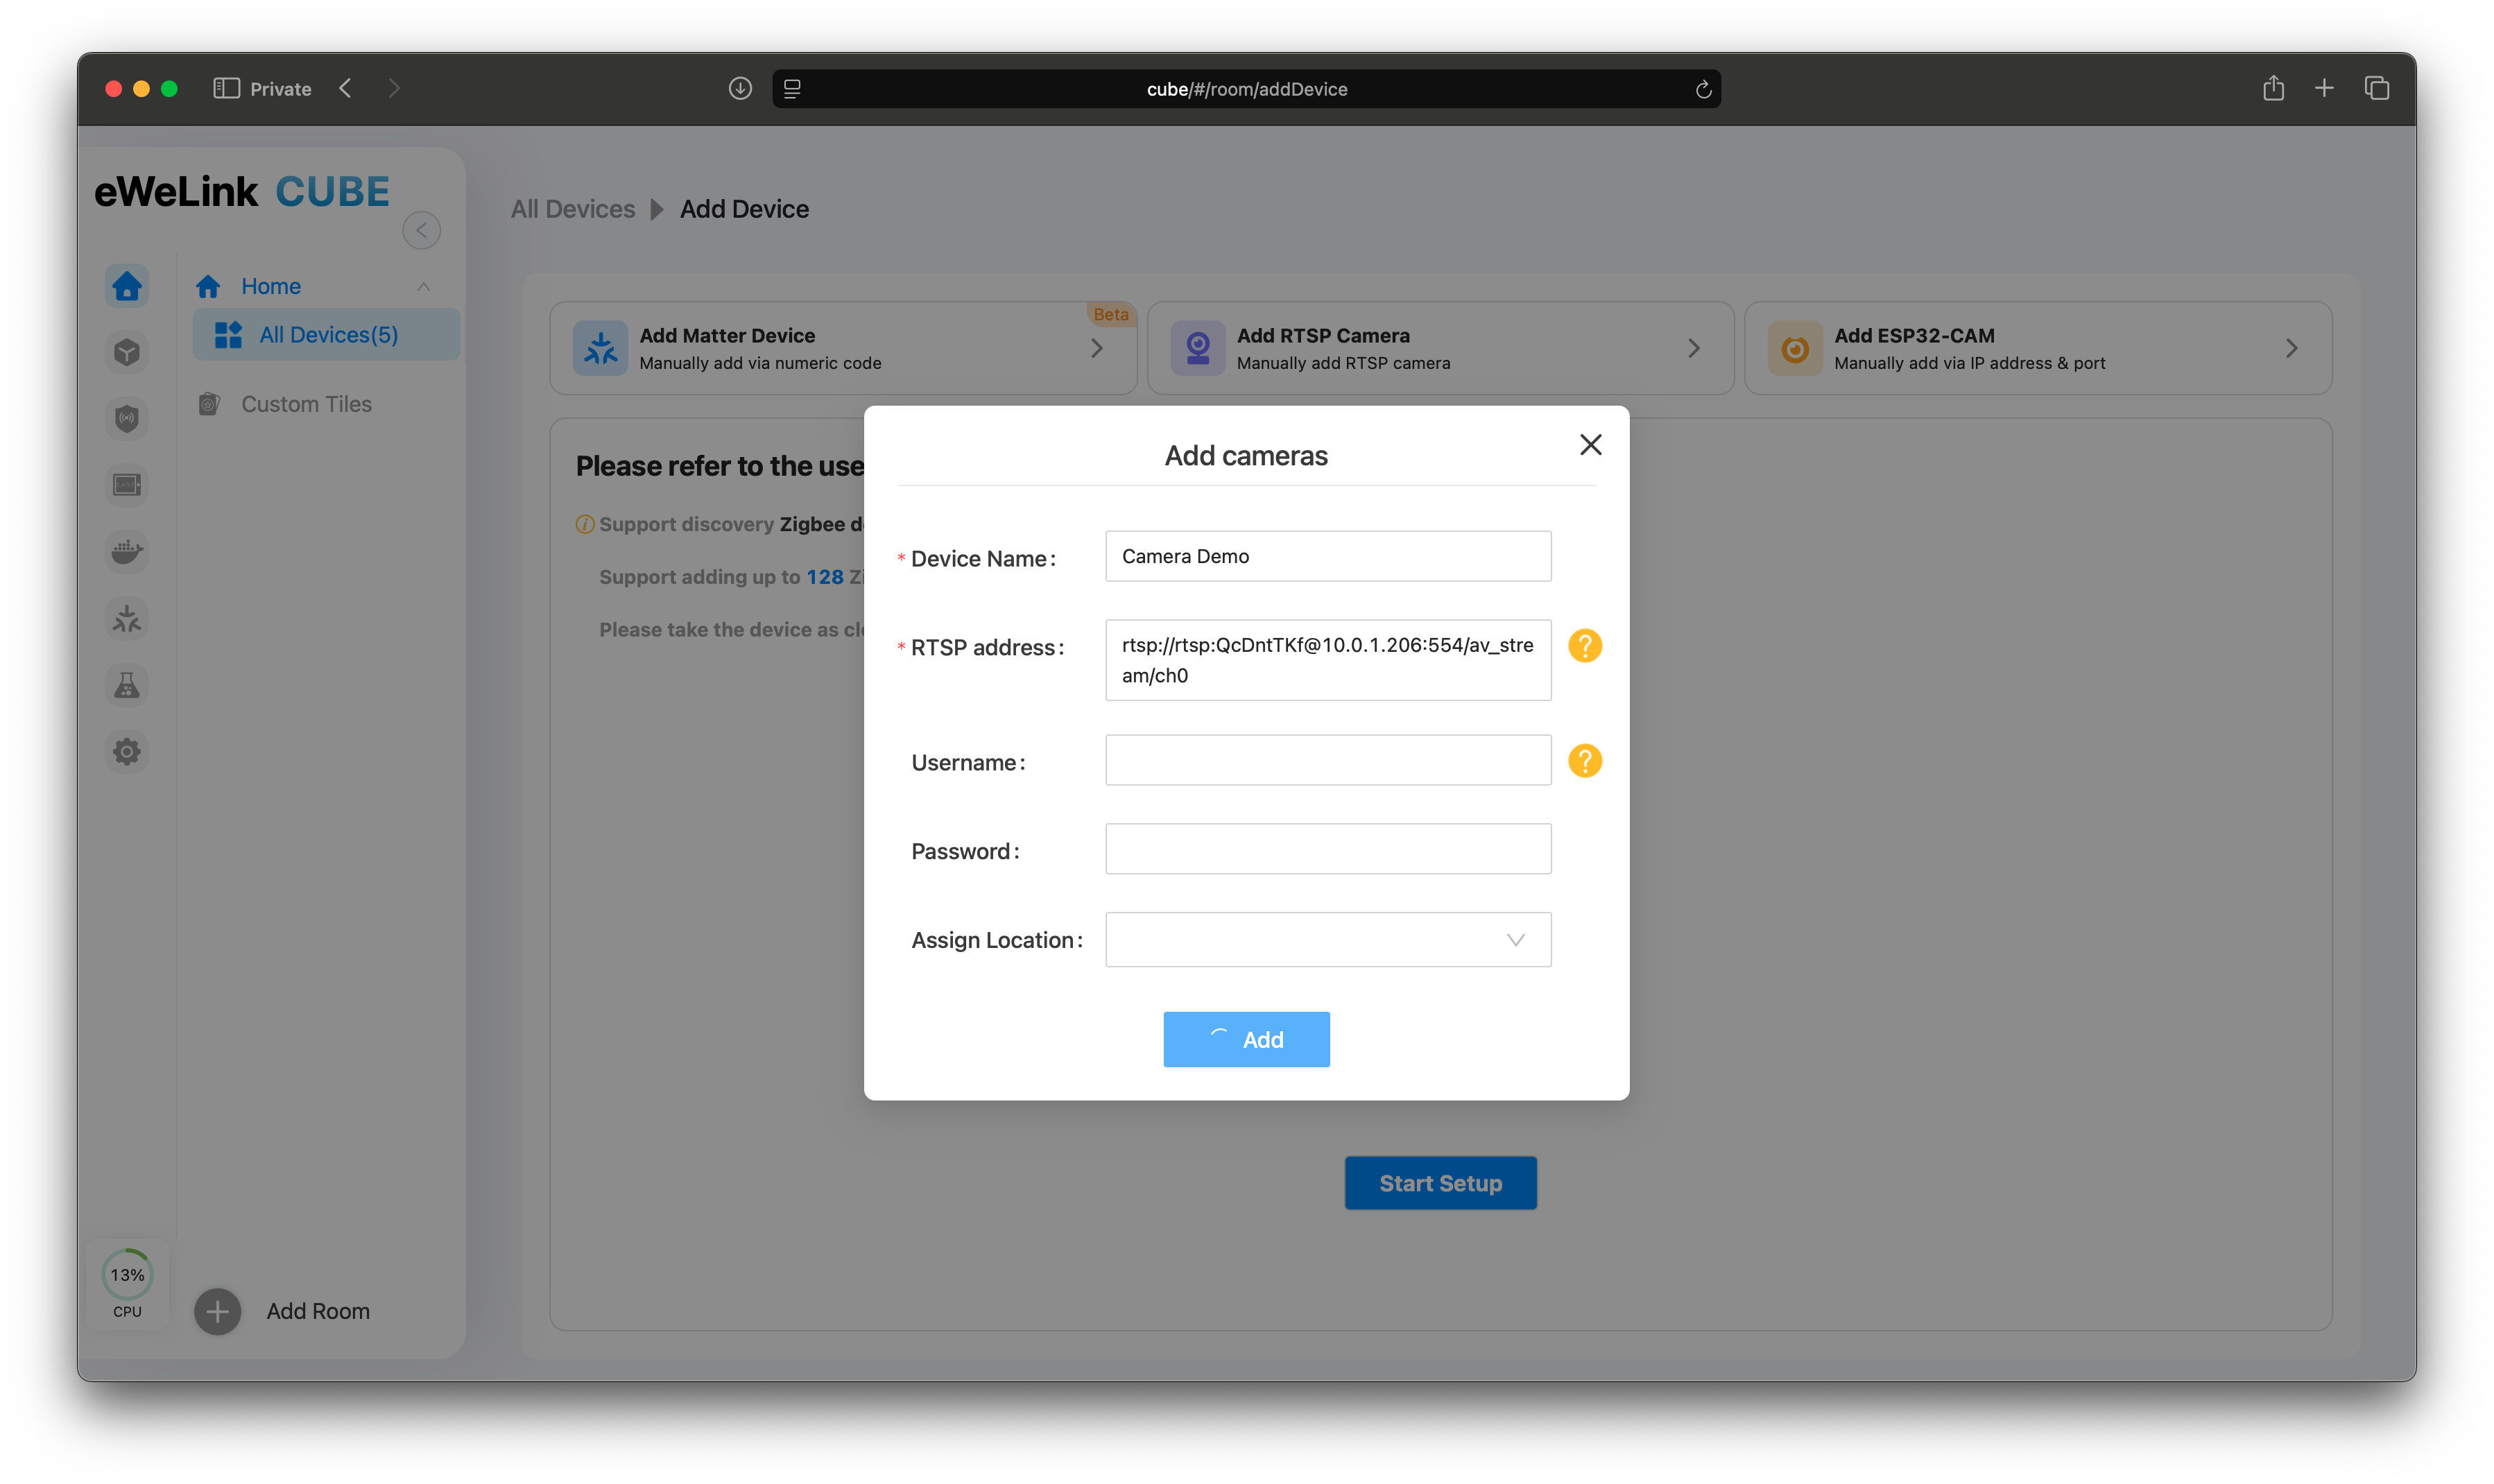
Task: Click the Password input field
Action: tap(1327, 849)
